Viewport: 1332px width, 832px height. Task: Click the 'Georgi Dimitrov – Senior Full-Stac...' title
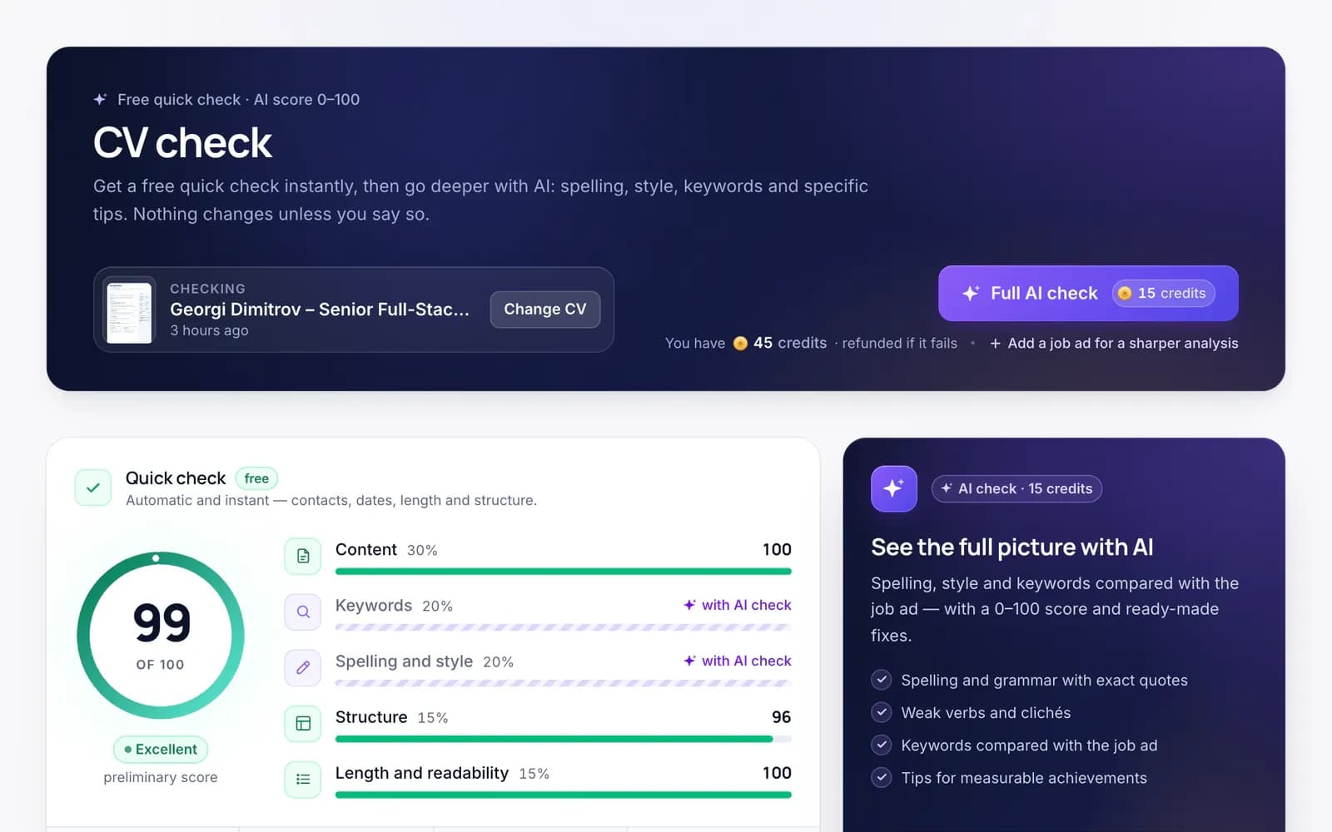[x=320, y=309]
